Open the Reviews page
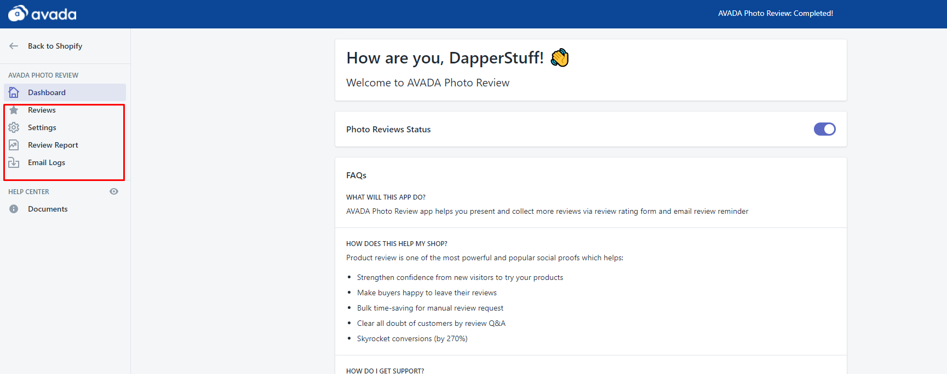 65,110
